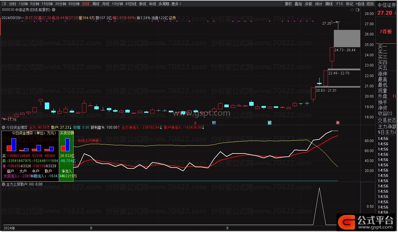The image size is (398, 232).
Task: Click the diamond marker icon above chart
Action: click(x=352, y=10)
